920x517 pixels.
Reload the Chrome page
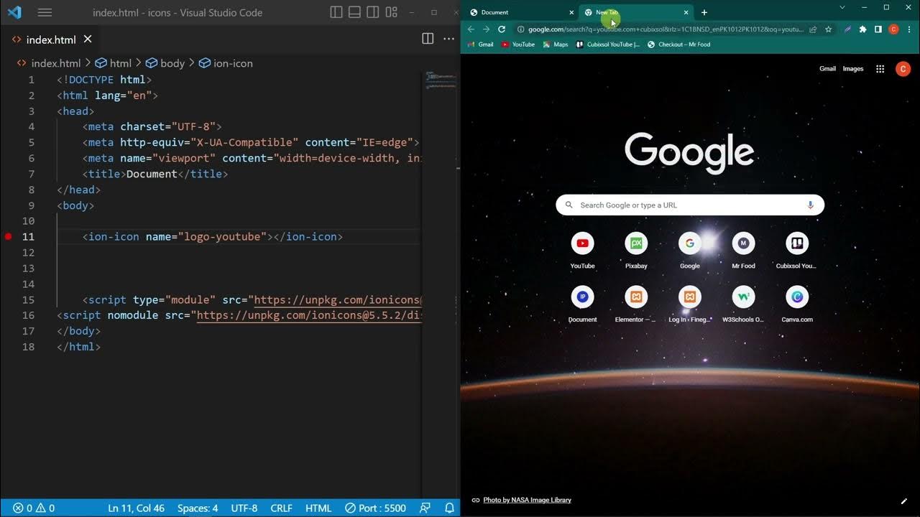click(x=502, y=29)
